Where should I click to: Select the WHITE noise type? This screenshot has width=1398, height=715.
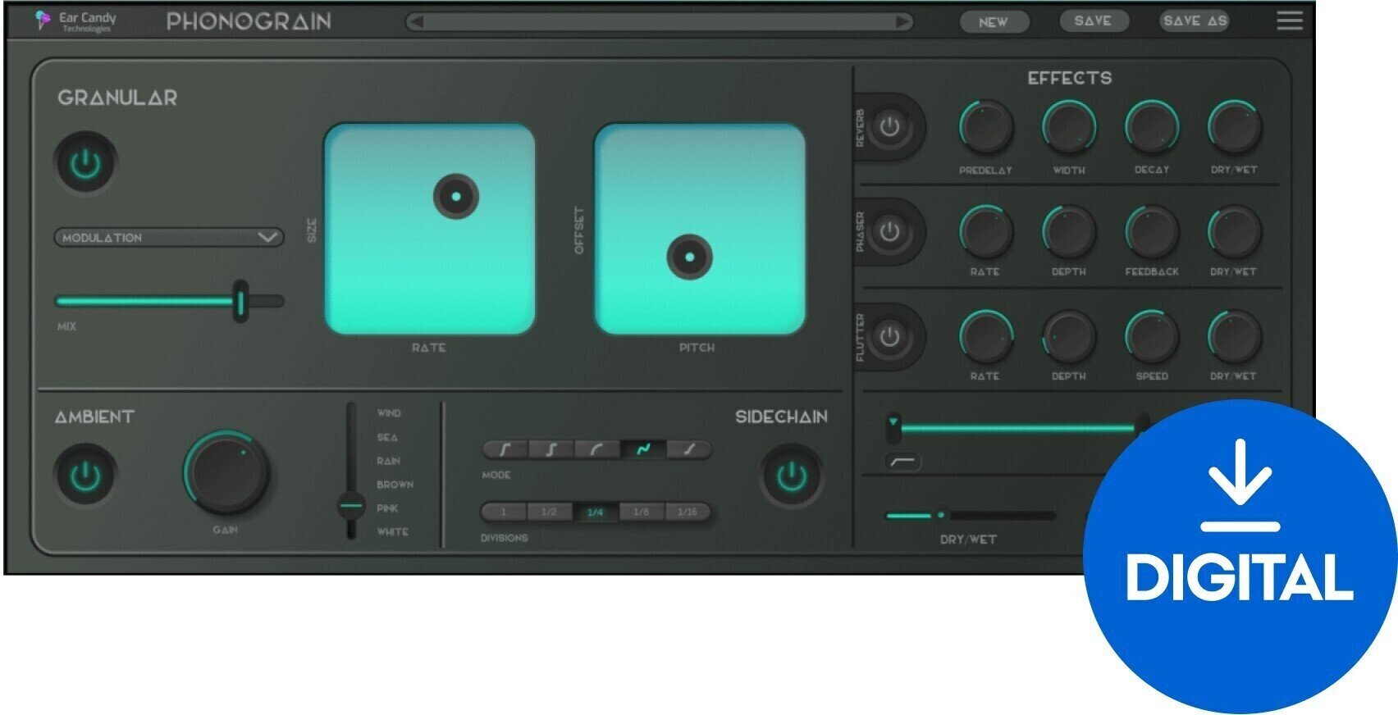[392, 531]
